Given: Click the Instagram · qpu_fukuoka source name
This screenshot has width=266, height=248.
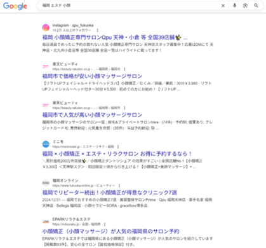Looking at the screenshot, I should 73,25.
